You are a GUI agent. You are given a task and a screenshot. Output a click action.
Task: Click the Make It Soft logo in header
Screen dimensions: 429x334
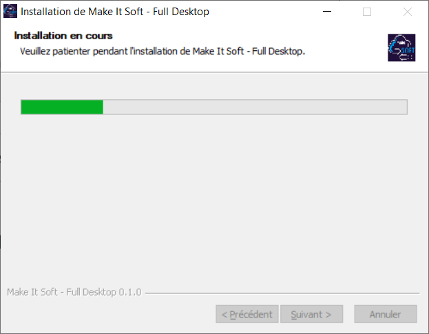click(x=401, y=48)
